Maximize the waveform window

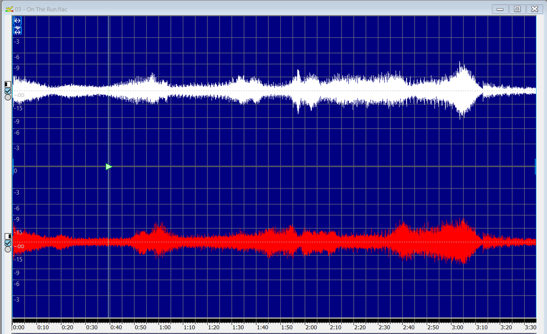click(517, 9)
